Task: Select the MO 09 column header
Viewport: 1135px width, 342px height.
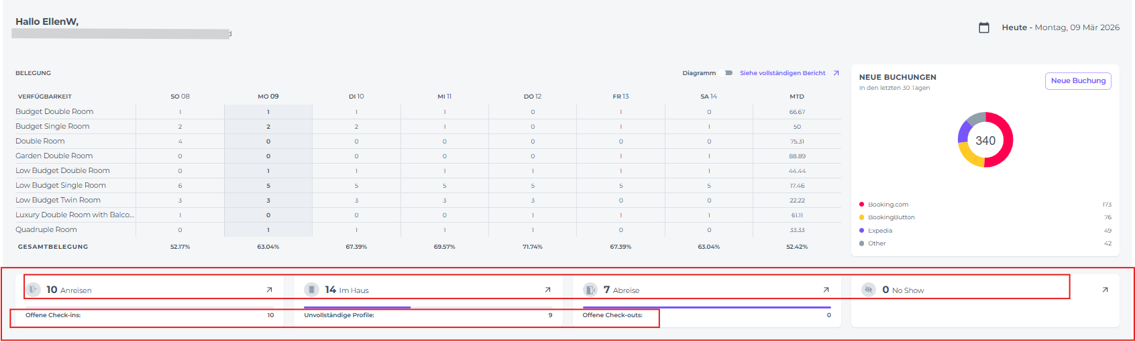Action: point(268,97)
